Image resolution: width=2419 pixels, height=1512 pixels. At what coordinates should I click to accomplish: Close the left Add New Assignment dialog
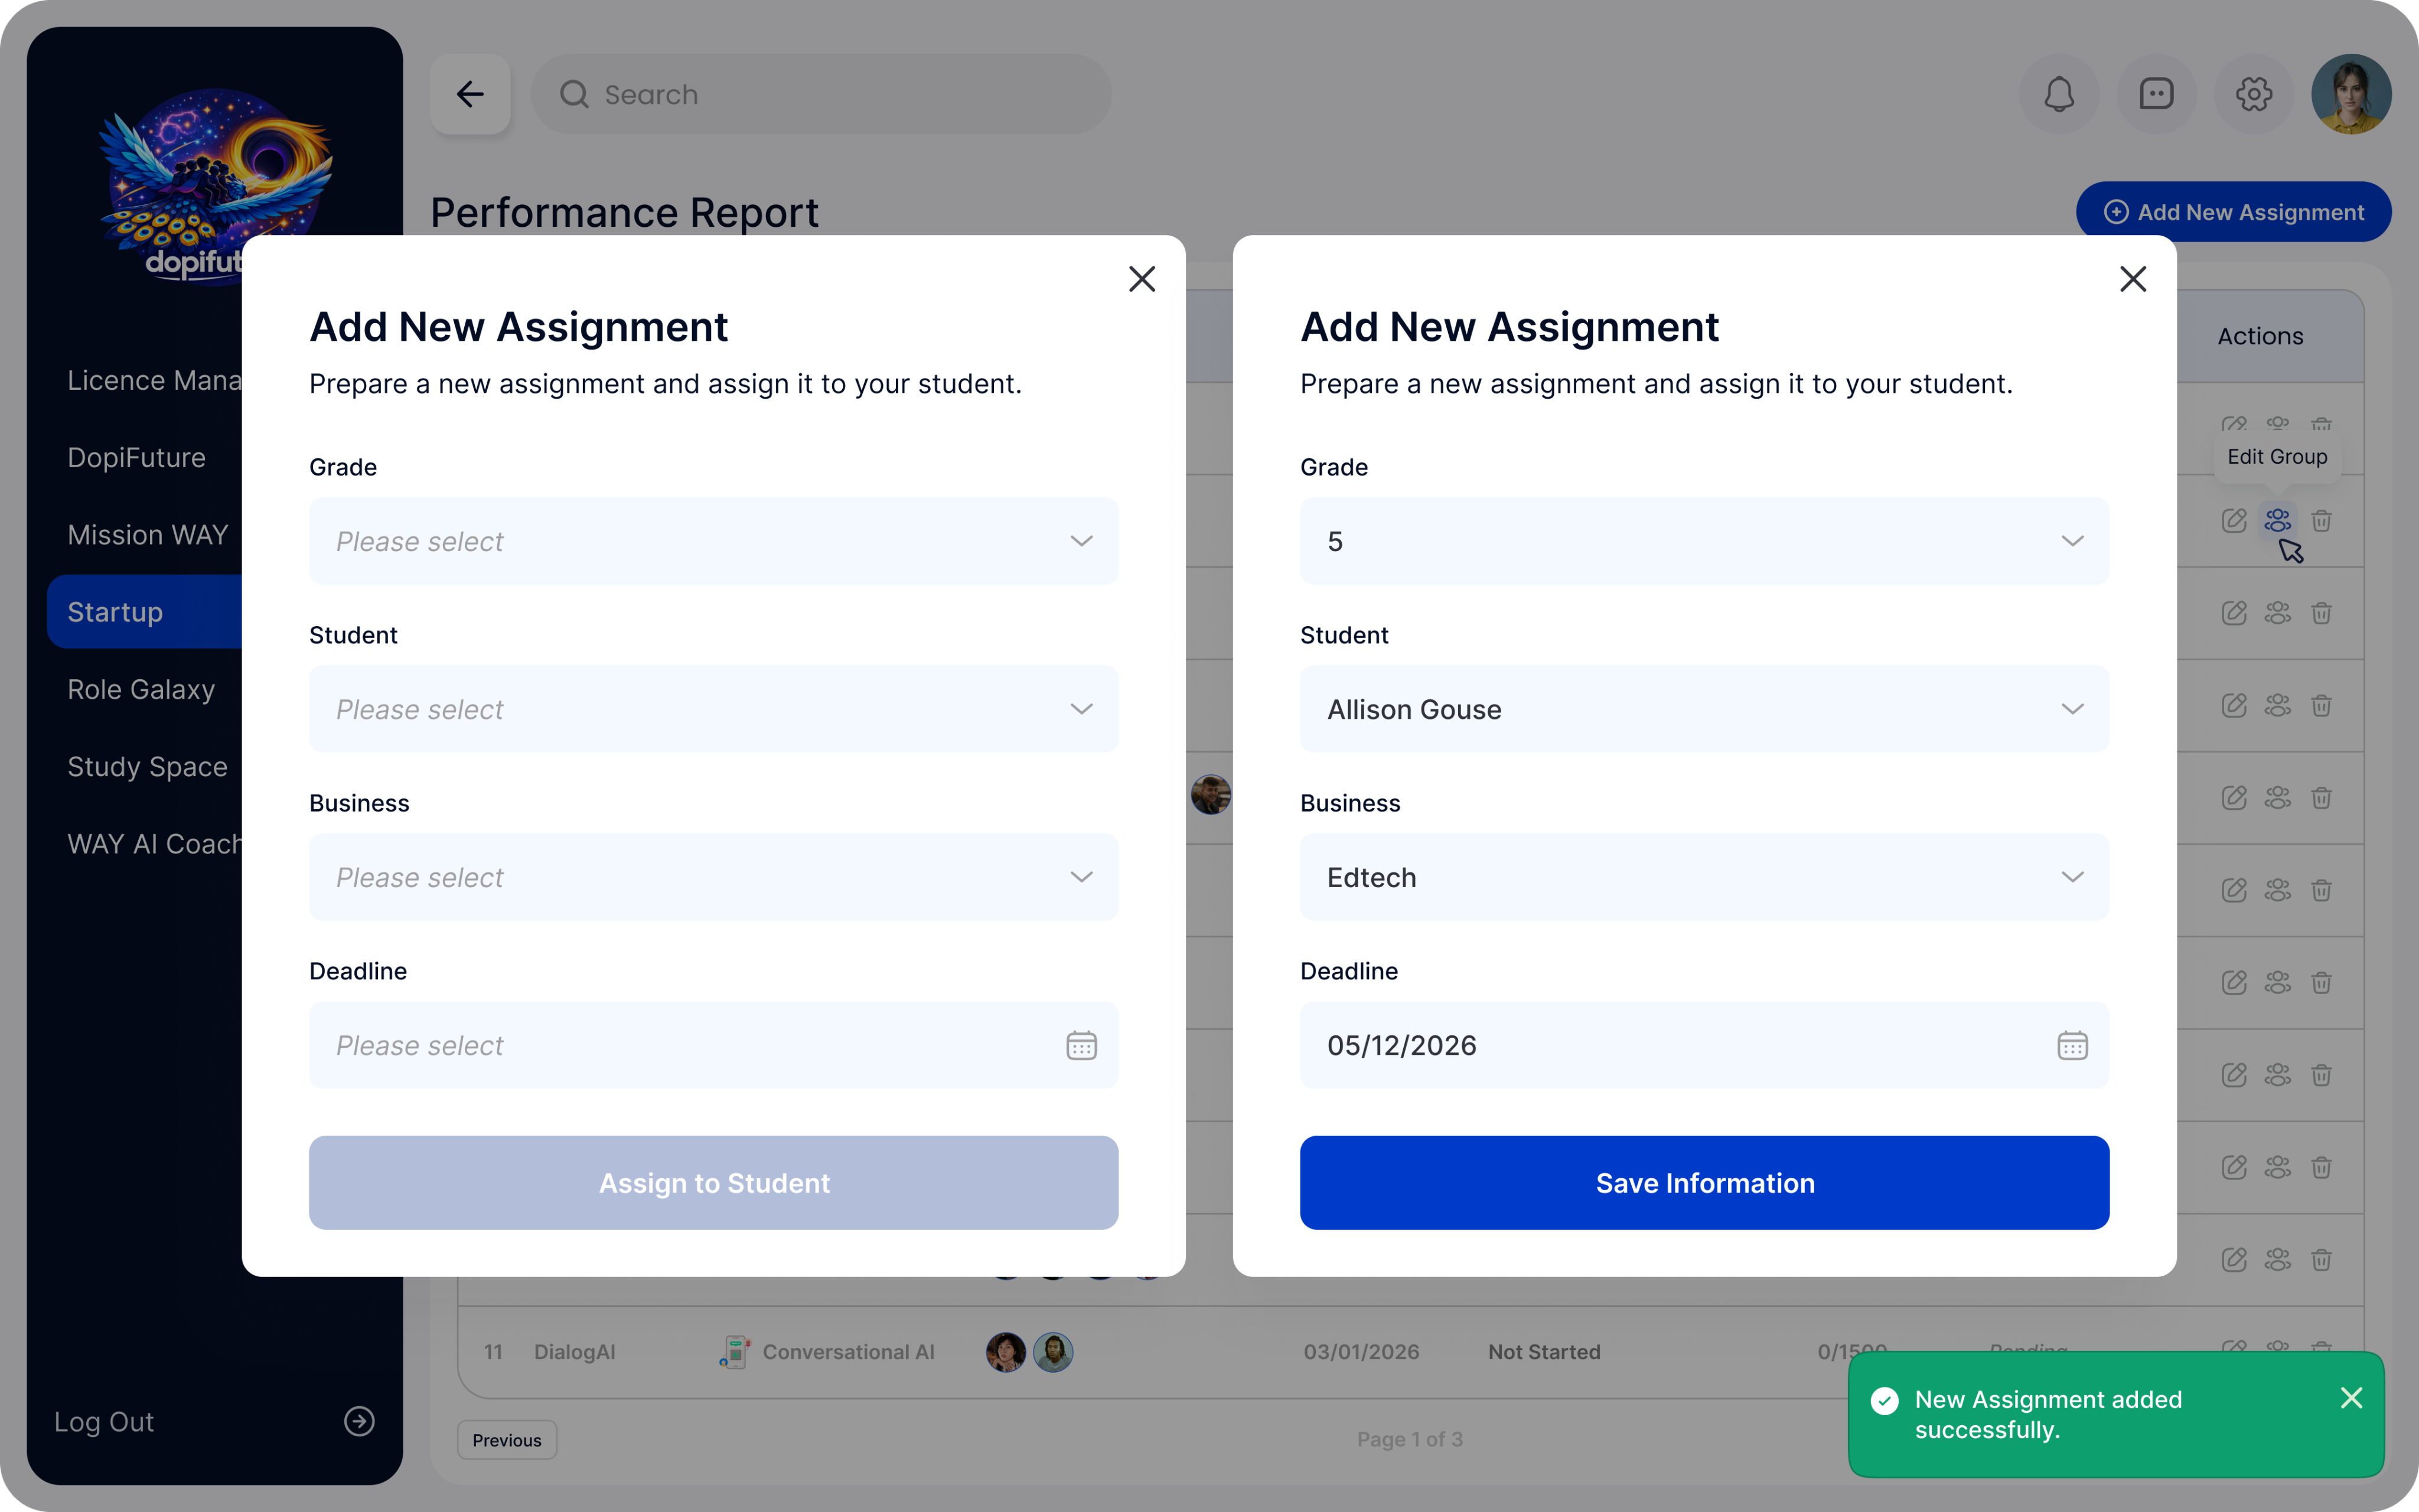(x=1142, y=279)
